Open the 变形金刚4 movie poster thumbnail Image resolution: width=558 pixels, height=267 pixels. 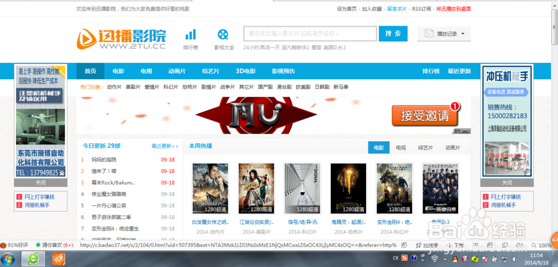pos(395,188)
